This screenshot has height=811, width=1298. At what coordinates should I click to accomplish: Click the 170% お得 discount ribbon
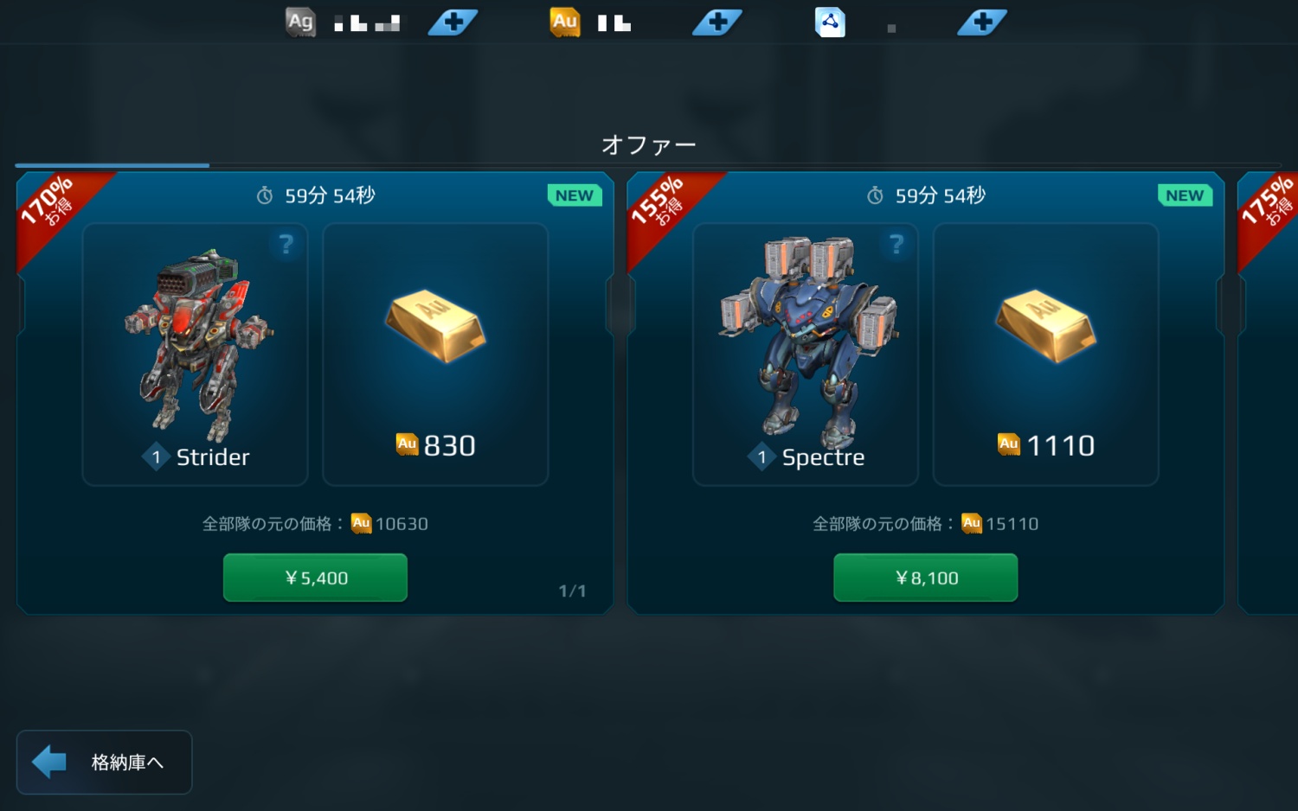52,208
